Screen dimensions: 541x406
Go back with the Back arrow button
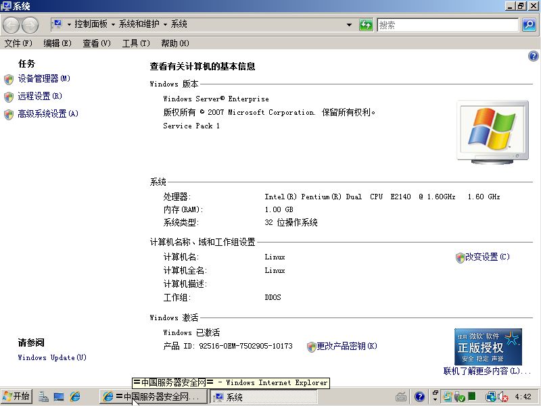[11, 25]
